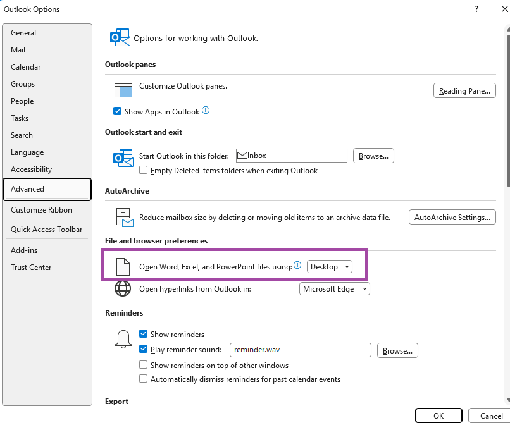Click the AutoArchive mailbox icon

click(x=125, y=217)
